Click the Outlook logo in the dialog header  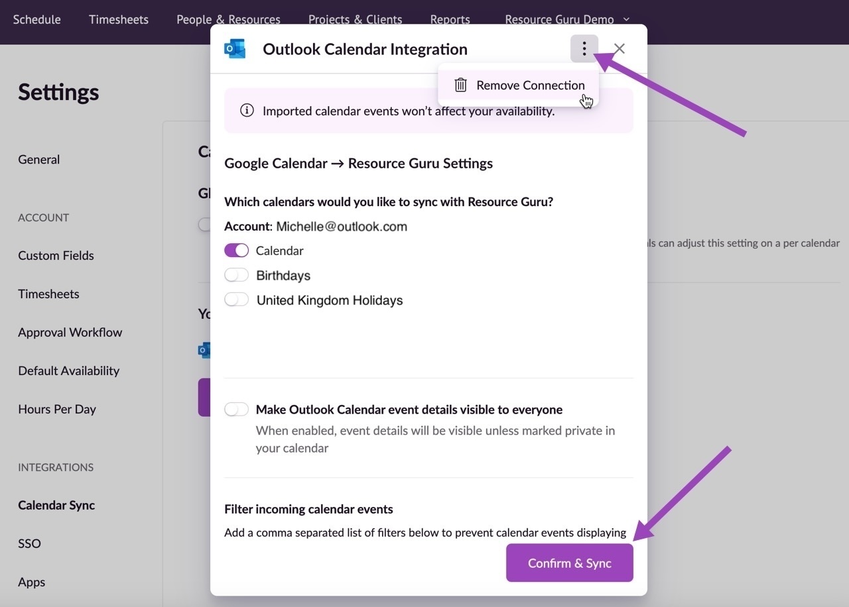235,48
